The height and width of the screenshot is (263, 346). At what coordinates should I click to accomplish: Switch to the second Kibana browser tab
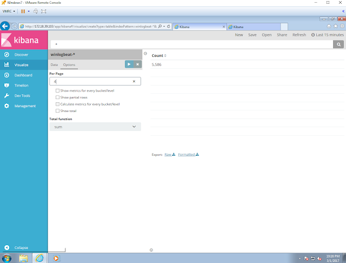click(x=254, y=27)
